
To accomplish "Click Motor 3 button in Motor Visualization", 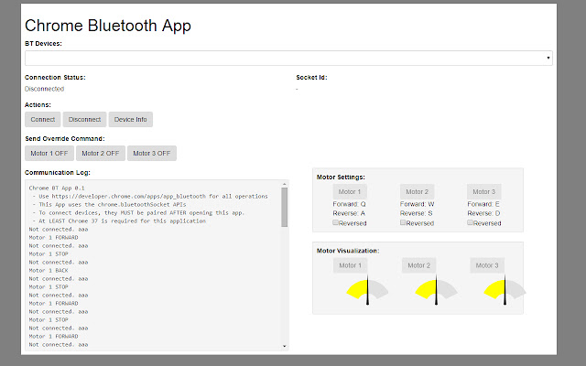I will coord(487,265).
